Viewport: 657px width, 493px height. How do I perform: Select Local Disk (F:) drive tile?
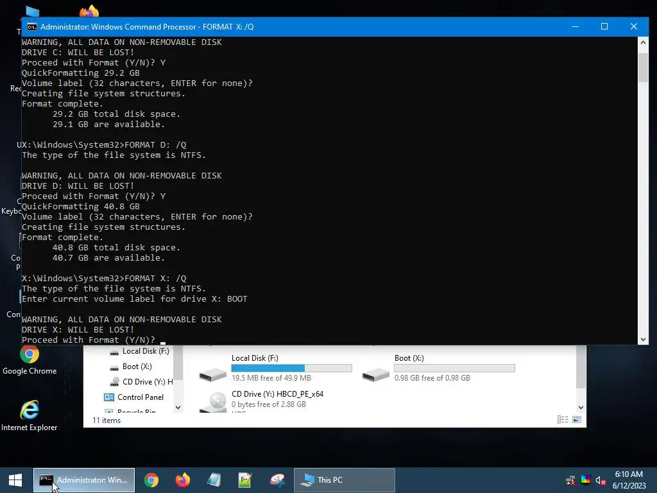click(x=275, y=368)
